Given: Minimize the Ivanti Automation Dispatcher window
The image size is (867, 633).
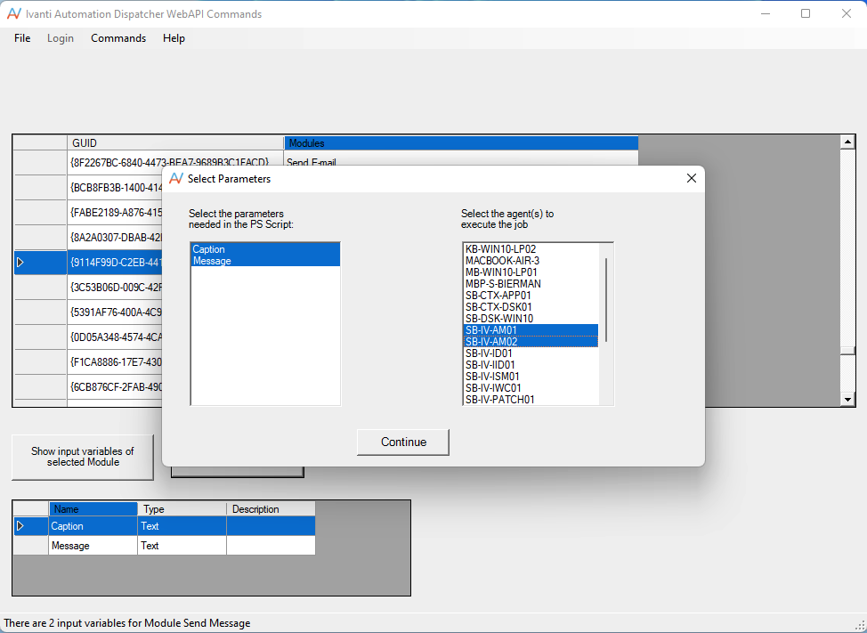Looking at the screenshot, I should (766, 14).
